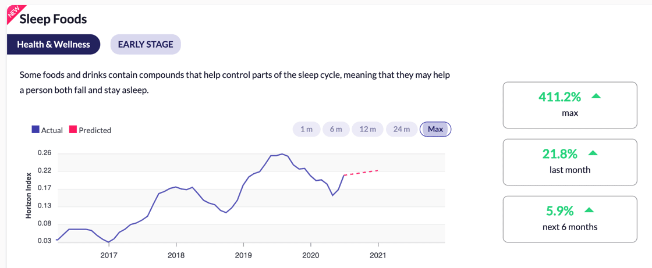Click the EARLY STAGE badge
This screenshot has height=268, width=652.
(146, 44)
